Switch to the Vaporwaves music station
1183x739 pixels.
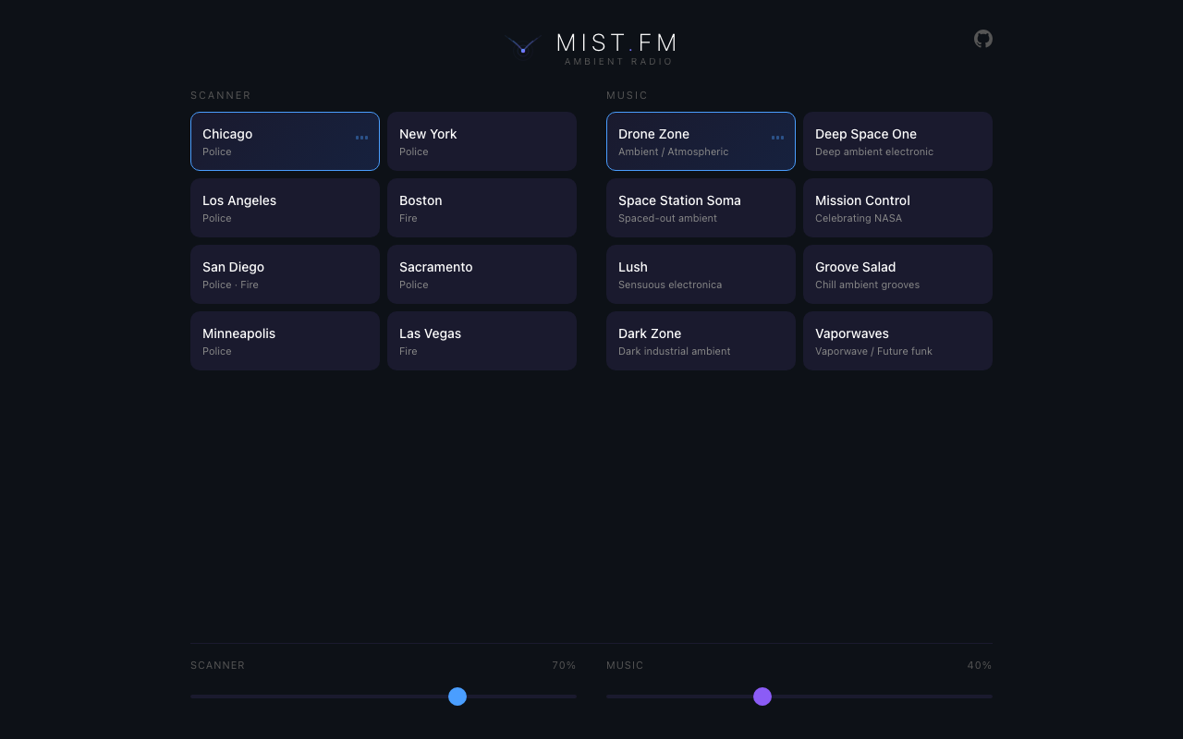click(x=897, y=341)
